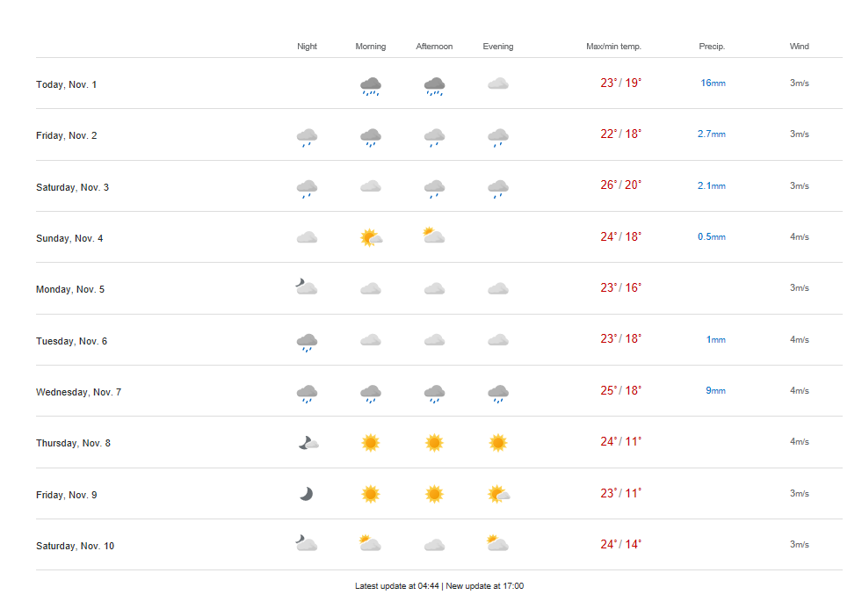The image size is (862, 602).
Task: Click the 16mm precipitation value
Action: pos(713,83)
